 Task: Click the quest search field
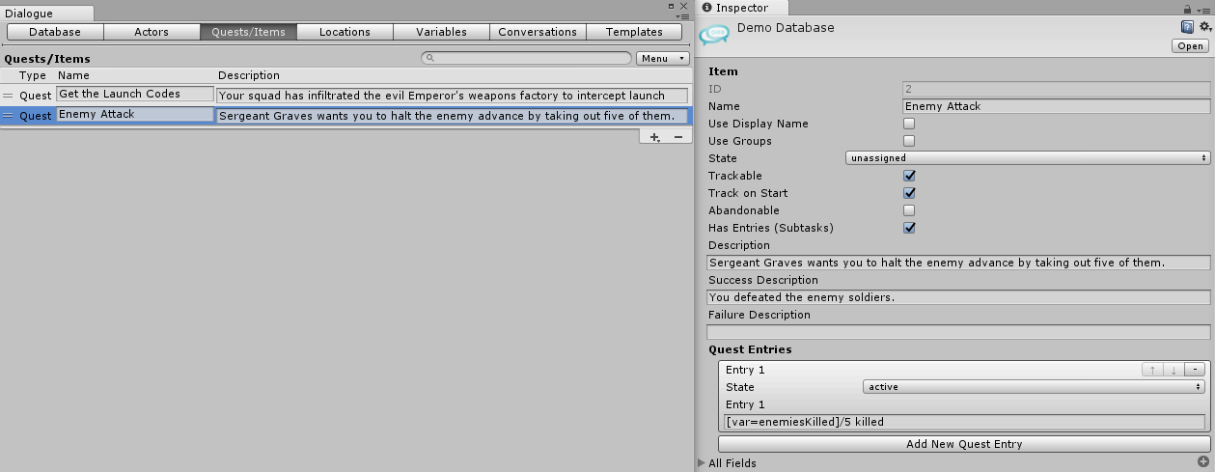tap(527, 59)
